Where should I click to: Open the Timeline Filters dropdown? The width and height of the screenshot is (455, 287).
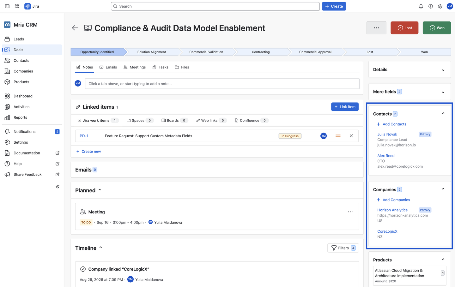tap(343, 248)
